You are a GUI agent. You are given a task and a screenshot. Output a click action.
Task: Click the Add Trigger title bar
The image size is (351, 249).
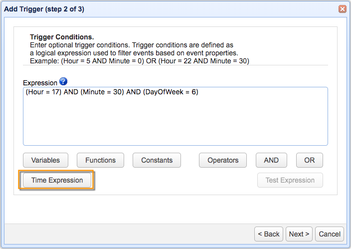tap(150, 9)
